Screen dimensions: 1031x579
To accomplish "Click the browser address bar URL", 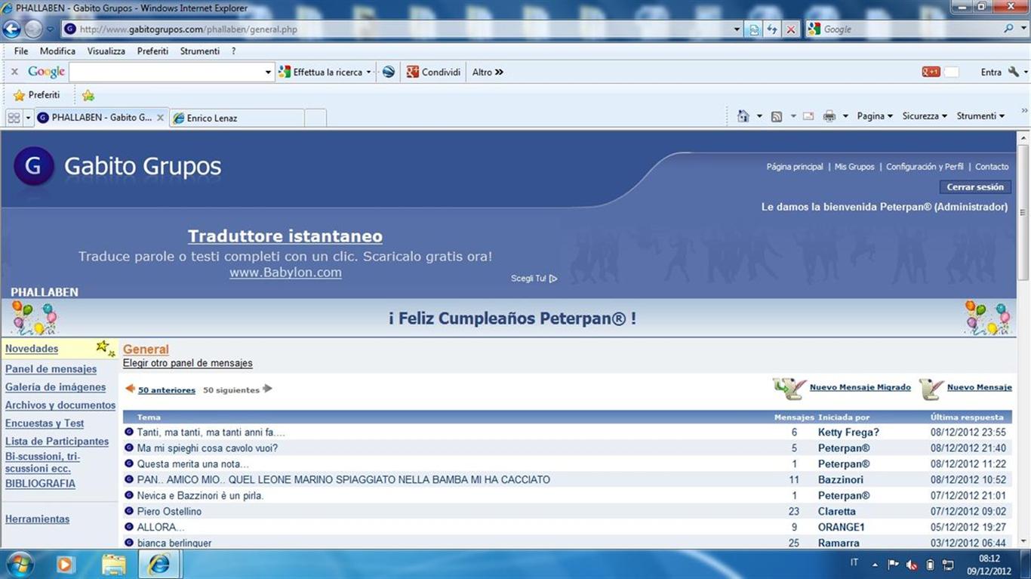I will point(188,29).
